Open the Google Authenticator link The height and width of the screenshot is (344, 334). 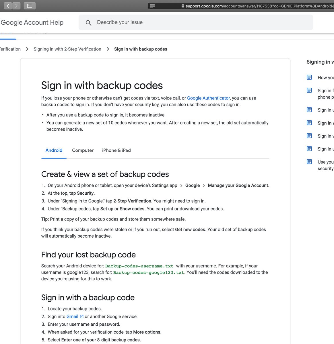point(209,98)
